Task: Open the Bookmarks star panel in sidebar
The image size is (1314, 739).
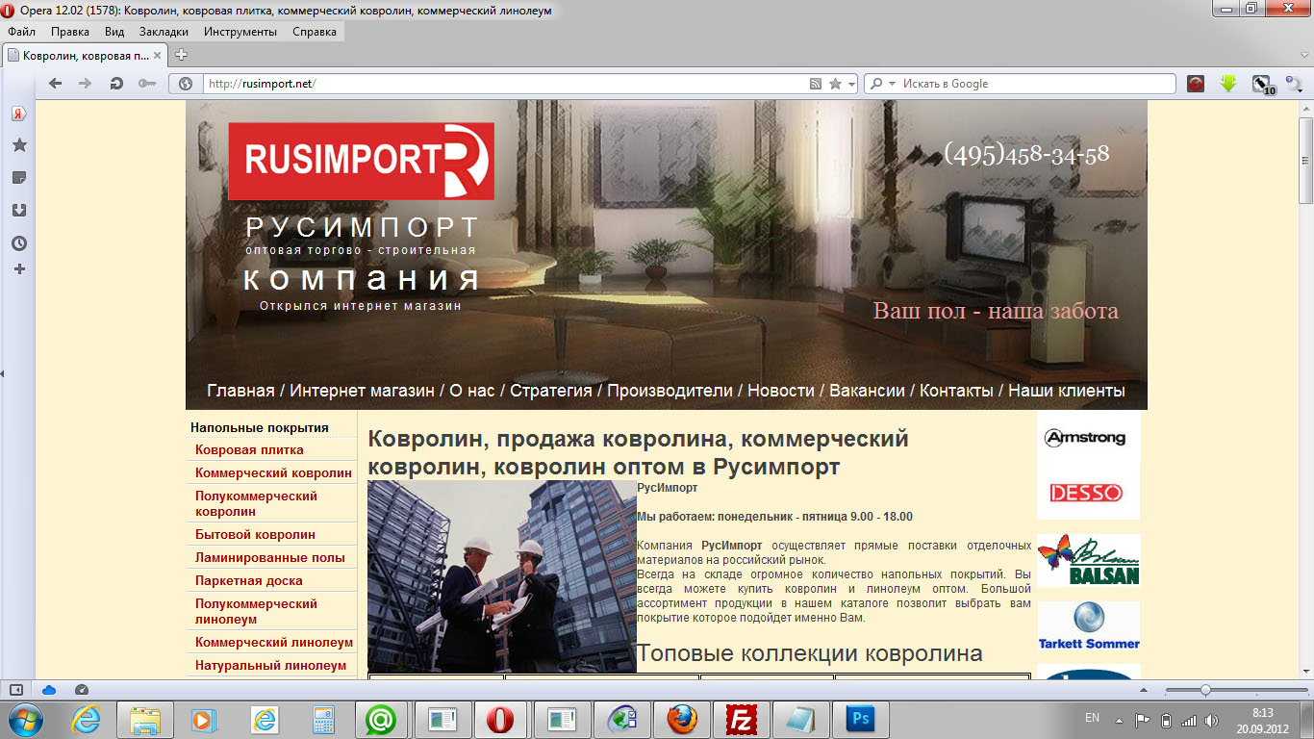Action: pyautogui.click(x=18, y=145)
